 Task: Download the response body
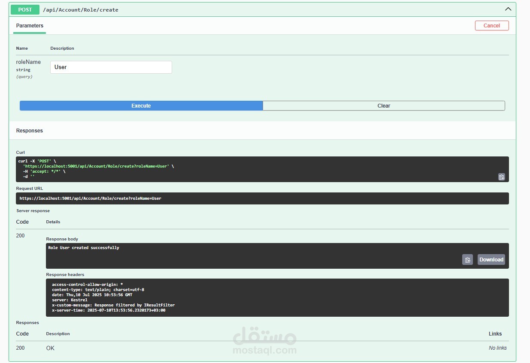pyautogui.click(x=491, y=259)
